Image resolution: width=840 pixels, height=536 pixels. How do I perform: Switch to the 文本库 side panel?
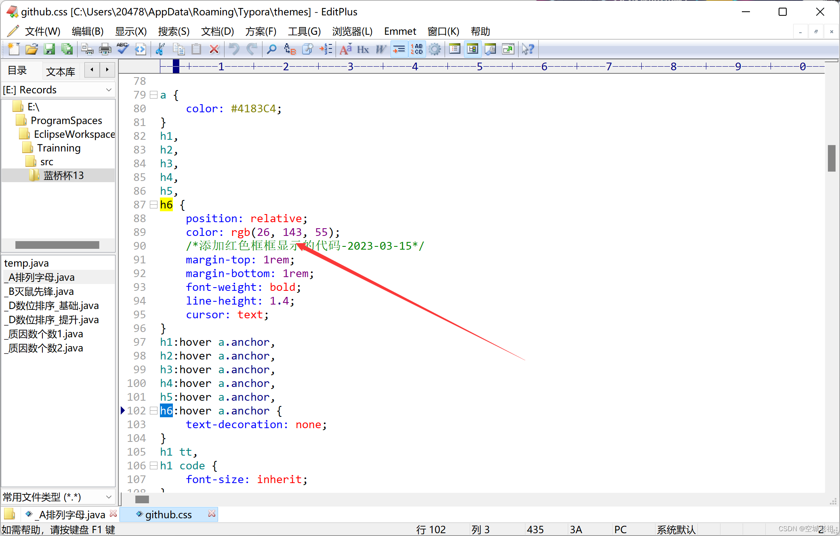coord(61,71)
